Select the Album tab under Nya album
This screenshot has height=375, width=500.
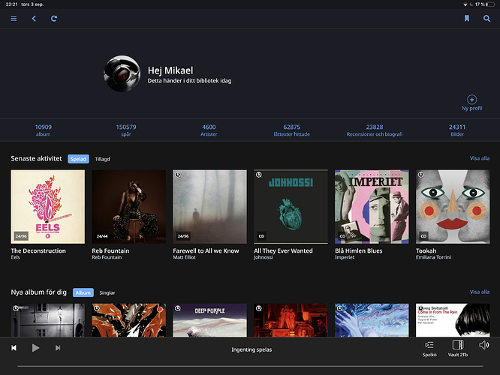[83, 292]
